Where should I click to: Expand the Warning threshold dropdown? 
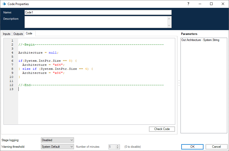(57, 147)
